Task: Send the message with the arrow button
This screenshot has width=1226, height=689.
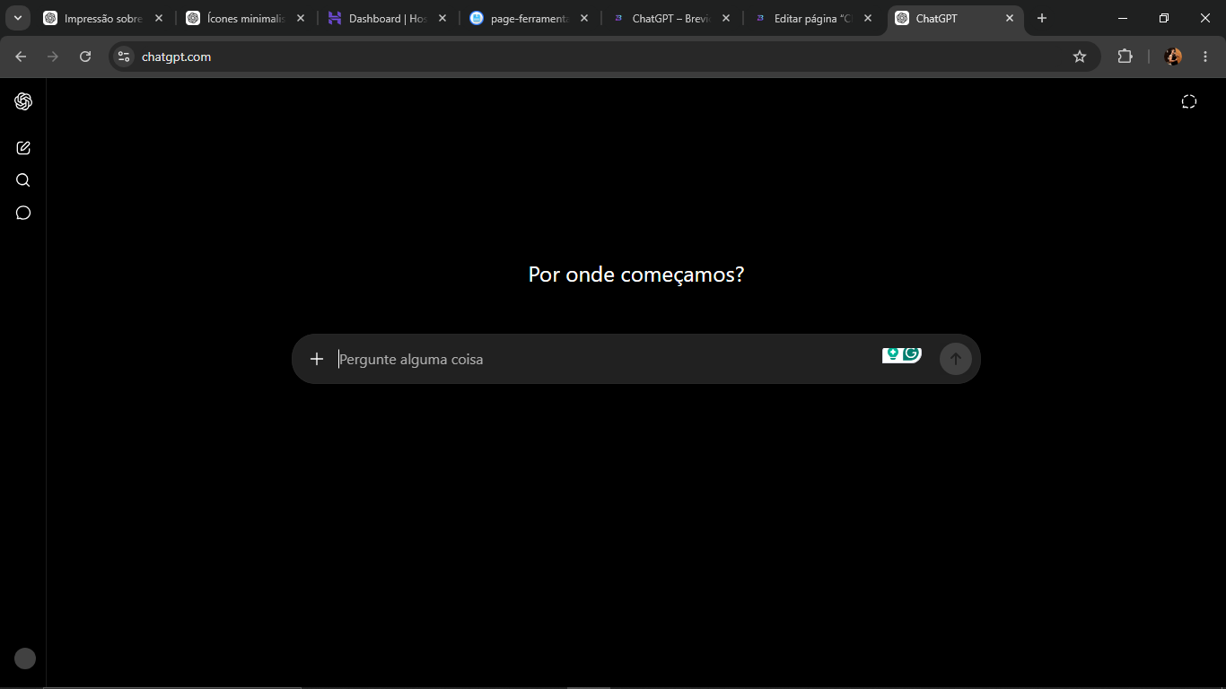Action: (x=956, y=359)
